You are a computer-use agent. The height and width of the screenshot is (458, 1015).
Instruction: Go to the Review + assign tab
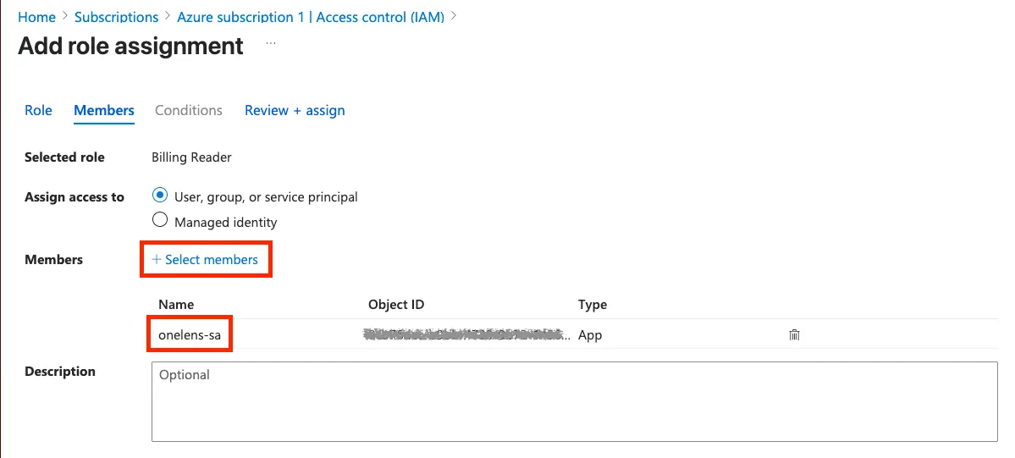click(295, 110)
